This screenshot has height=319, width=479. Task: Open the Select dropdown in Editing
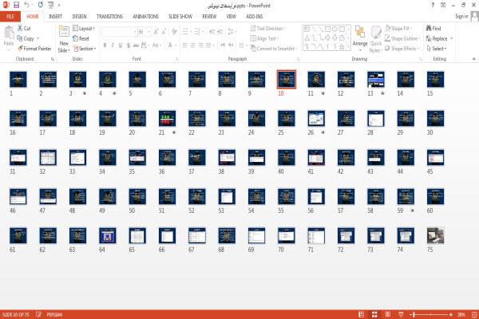437,49
